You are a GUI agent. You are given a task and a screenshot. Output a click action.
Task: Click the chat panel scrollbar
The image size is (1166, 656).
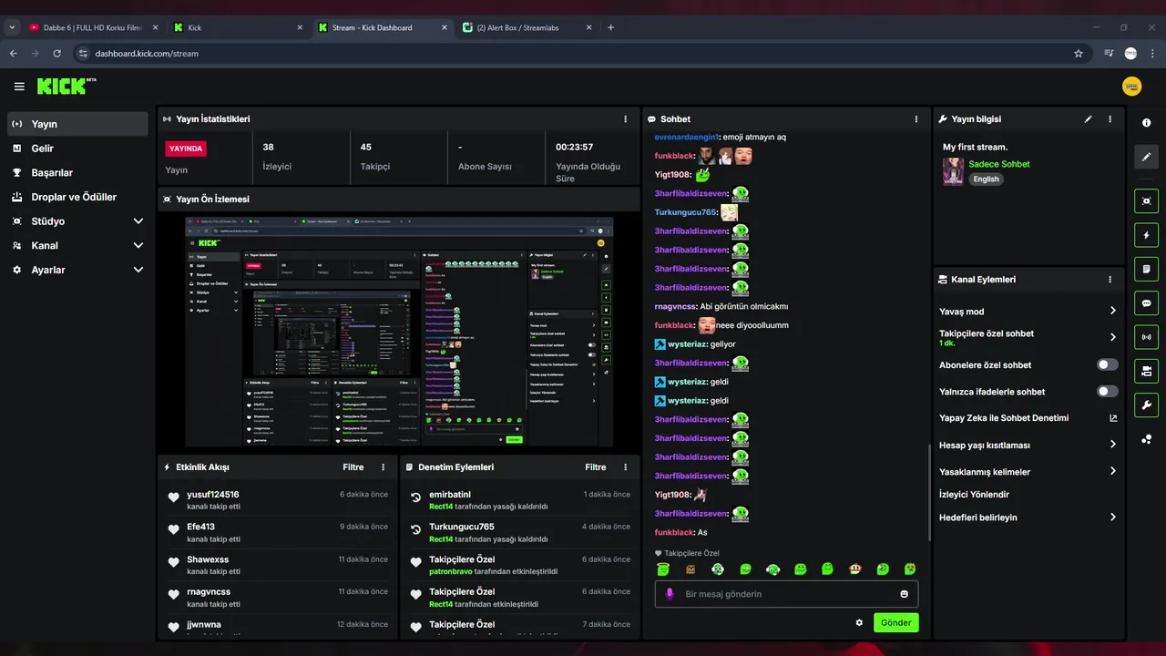929,492
